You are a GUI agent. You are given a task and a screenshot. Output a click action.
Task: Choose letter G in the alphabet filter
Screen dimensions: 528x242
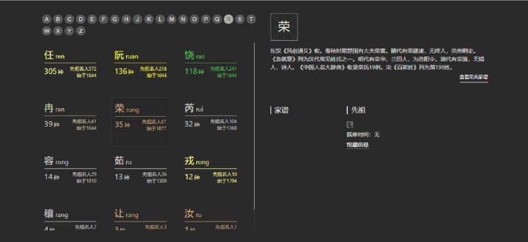point(115,19)
